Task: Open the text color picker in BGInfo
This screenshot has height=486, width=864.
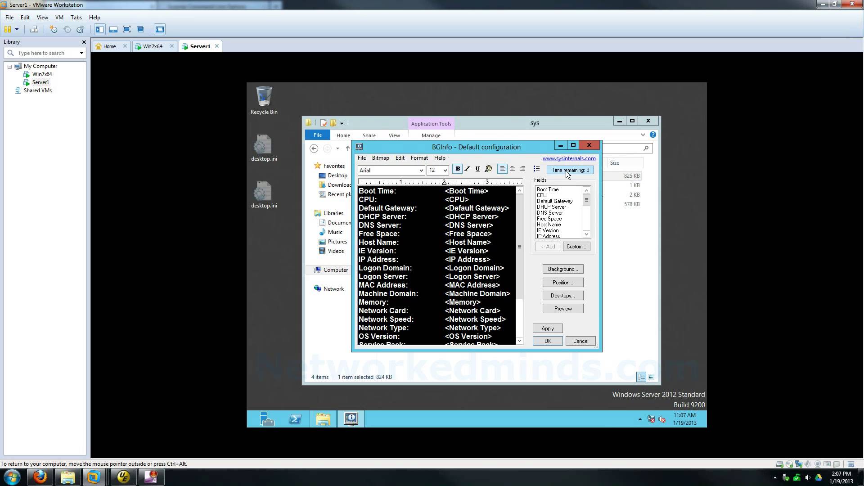Action: (488, 169)
